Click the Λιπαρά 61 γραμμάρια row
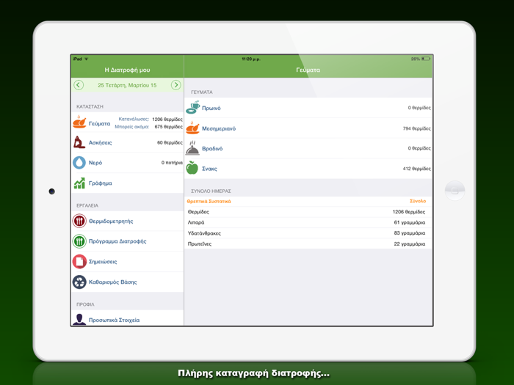Viewport: 514px width, 385px height. click(308, 223)
